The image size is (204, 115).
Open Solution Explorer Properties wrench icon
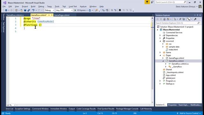click(195, 19)
